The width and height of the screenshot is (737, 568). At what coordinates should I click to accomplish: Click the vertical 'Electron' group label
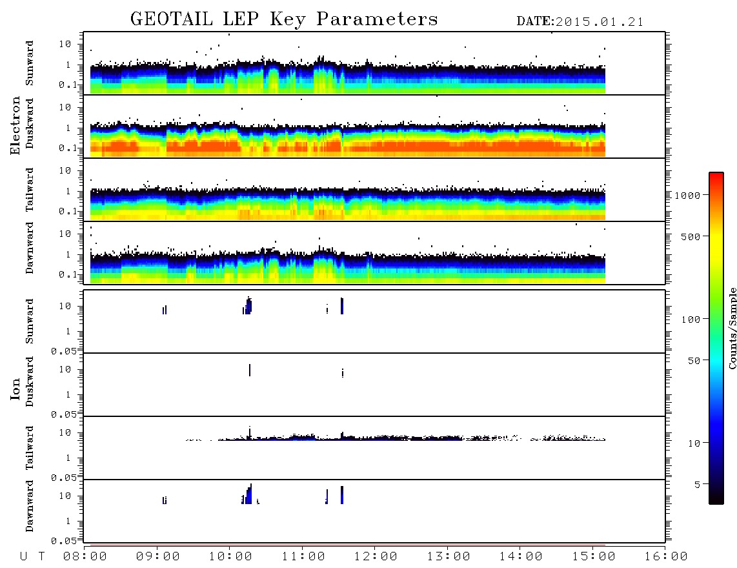point(15,126)
